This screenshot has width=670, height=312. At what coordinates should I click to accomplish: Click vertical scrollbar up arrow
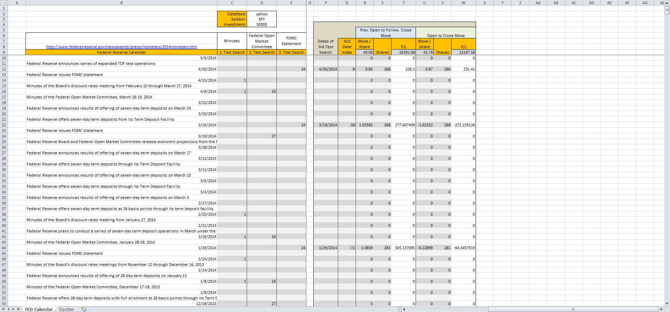click(x=667, y=3)
